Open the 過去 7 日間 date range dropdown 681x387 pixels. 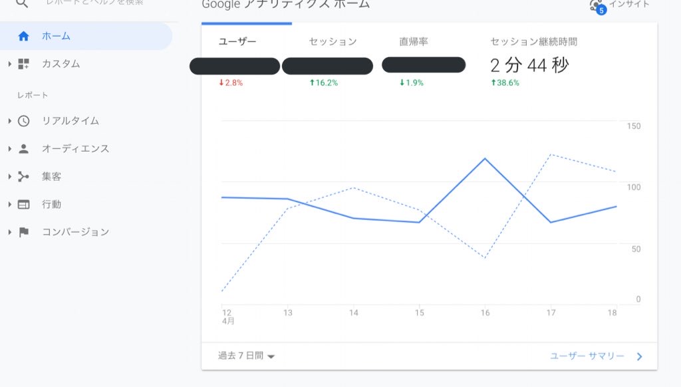[x=246, y=356]
